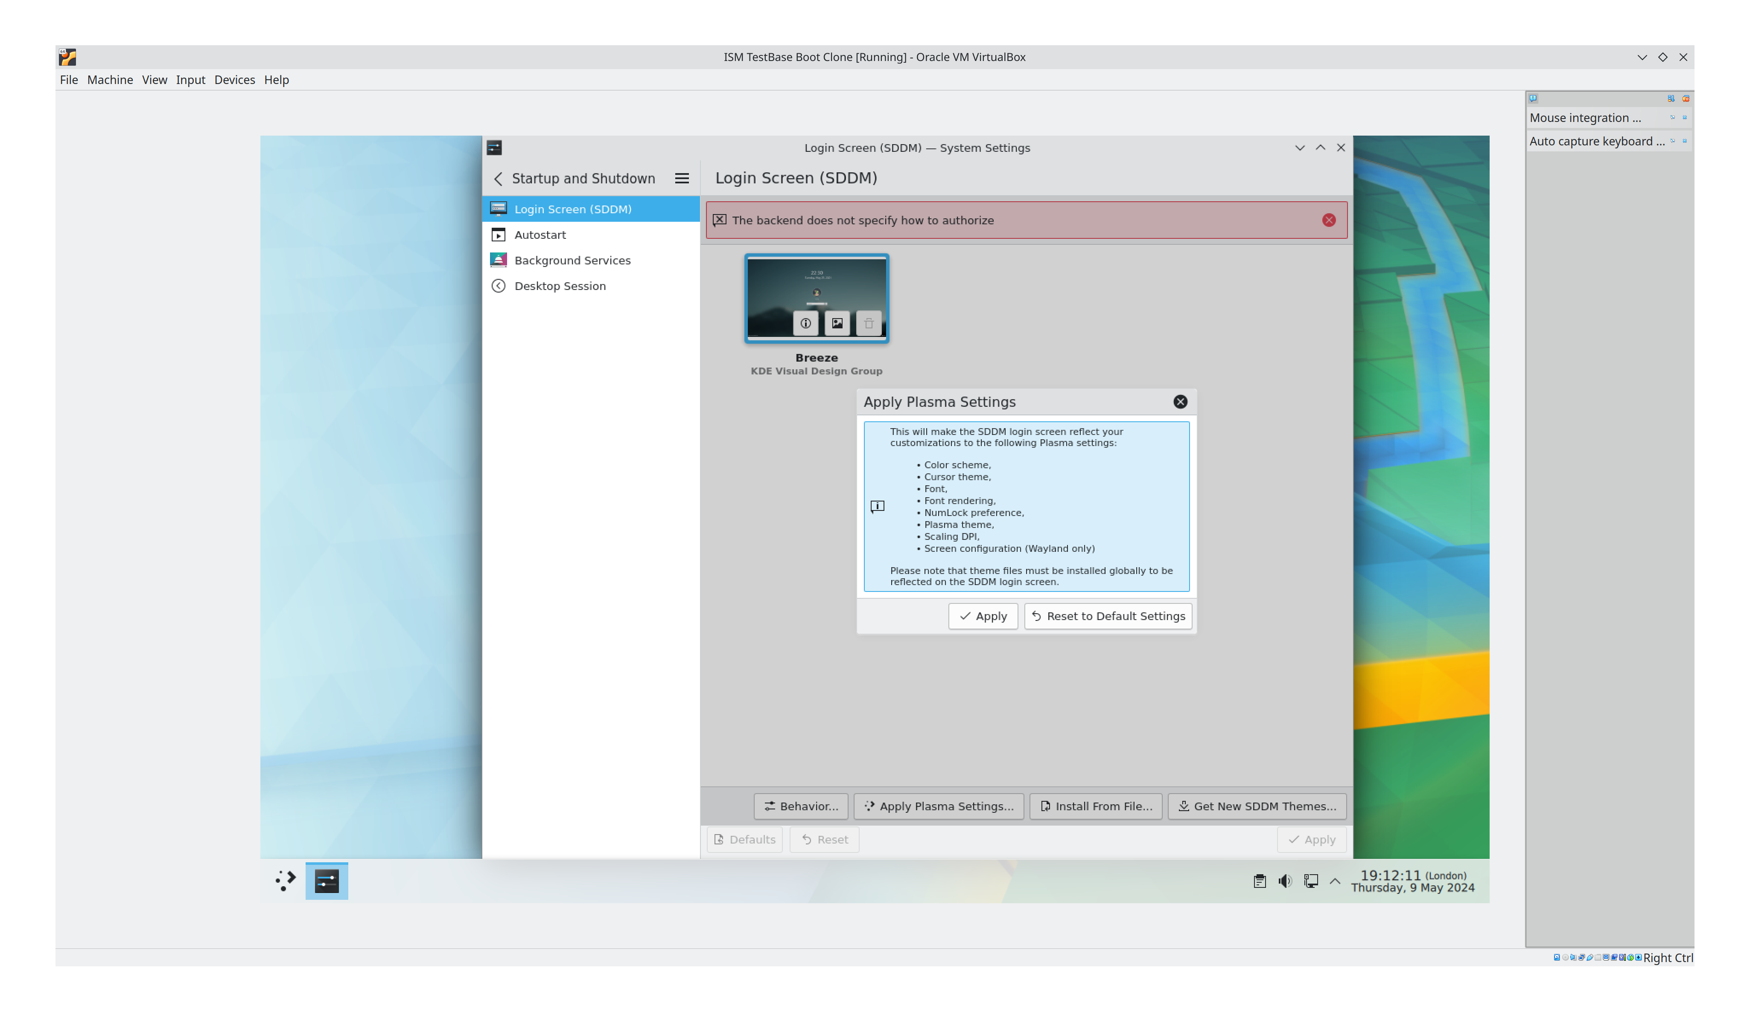This screenshot has height=1032, width=1750.
Task: Open the clipboard icon in system tray
Action: click(x=1260, y=881)
